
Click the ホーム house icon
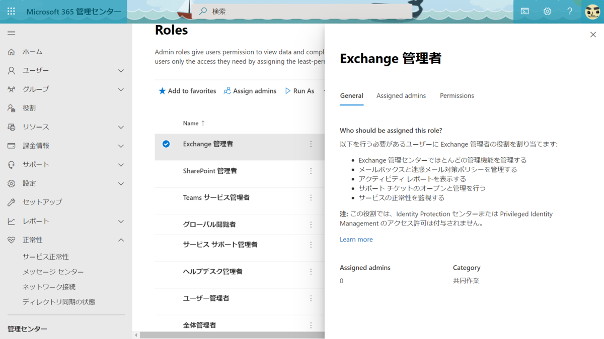click(11, 52)
